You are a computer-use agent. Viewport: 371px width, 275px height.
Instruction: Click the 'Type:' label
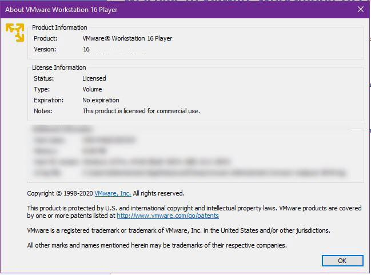tap(42, 89)
